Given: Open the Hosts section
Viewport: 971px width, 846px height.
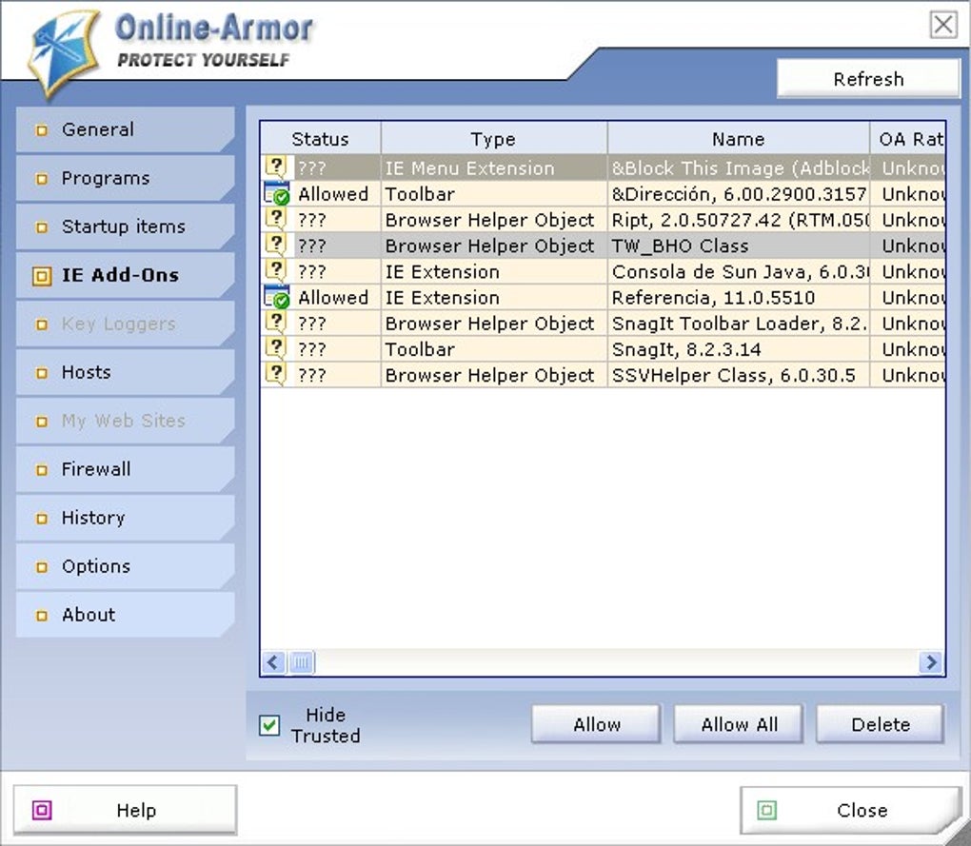Looking at the screenshot, I should click(x=125, y=372).
